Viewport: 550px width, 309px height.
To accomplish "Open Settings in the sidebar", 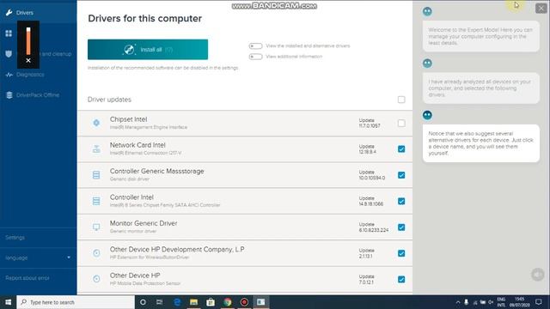I will pyautogui.click(x=15, y=238).
